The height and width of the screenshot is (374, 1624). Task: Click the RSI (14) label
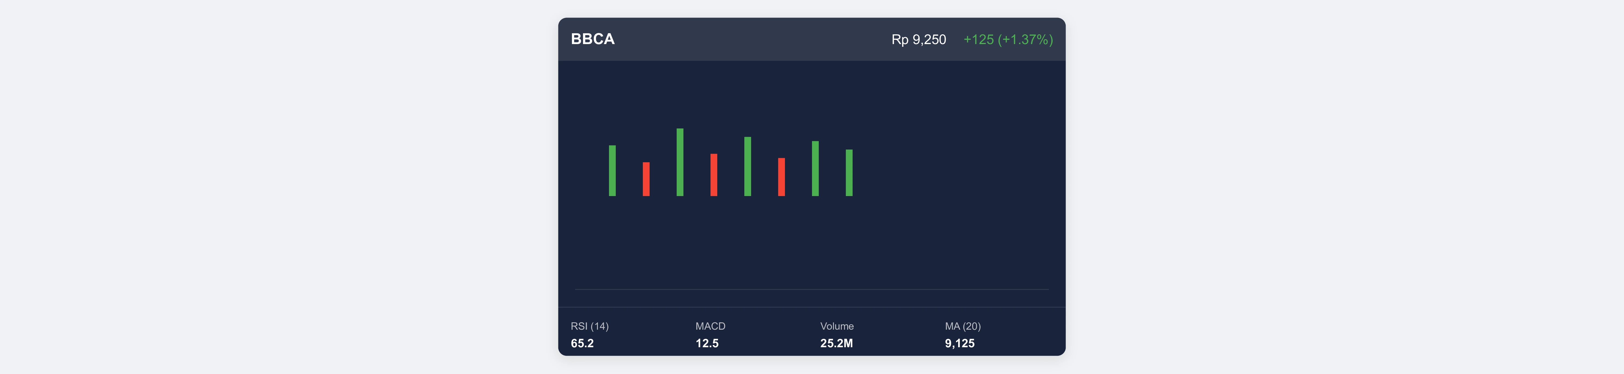[590, 326]
